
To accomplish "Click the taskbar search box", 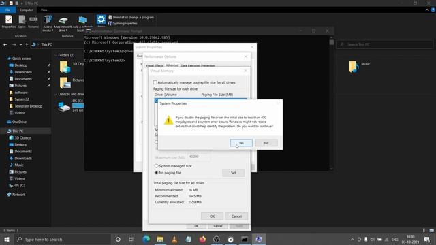I will (x=63, y=239).
